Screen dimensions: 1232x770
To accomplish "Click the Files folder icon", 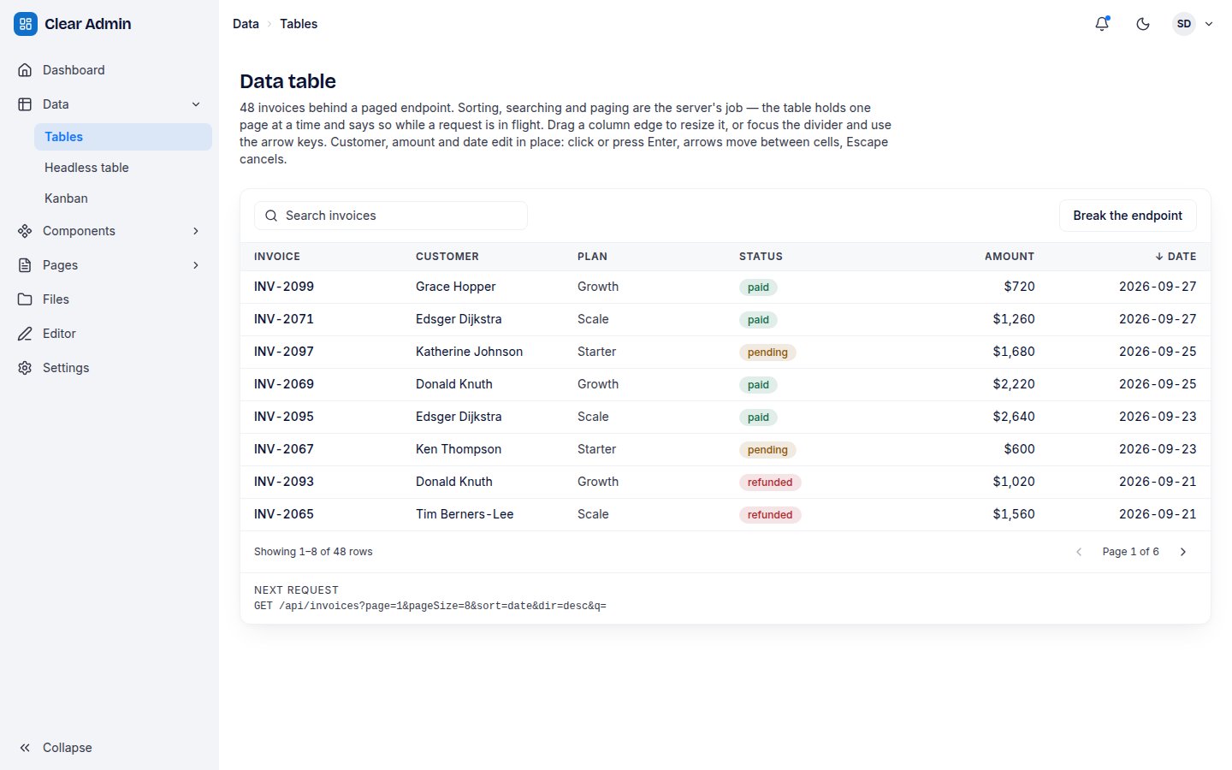I will (25, 299).
